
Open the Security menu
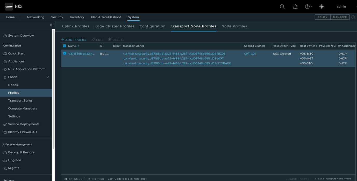click(57, 17)
